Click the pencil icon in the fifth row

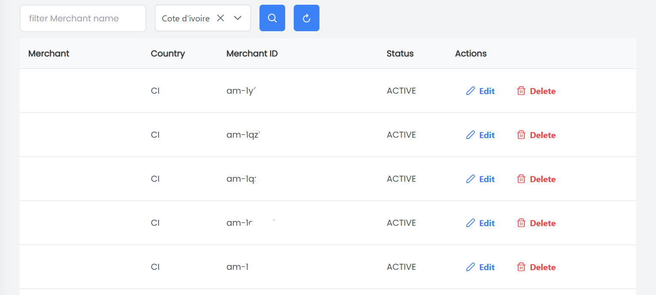[x=471, y=267]
